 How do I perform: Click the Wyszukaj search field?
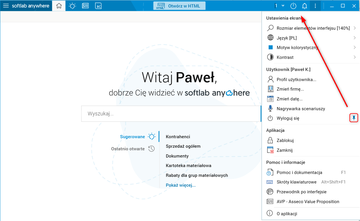(x=171, y=114)
